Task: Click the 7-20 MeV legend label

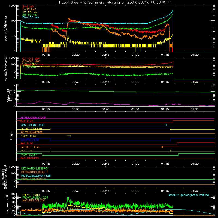Action: coord(29,67)
